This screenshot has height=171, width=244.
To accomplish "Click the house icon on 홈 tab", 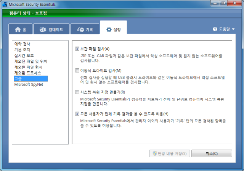I will pyautogui.click(x=18, y=29).
